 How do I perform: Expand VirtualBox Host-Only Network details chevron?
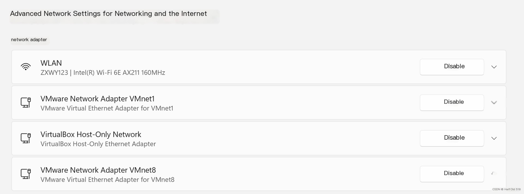click(x=494, y=138)
